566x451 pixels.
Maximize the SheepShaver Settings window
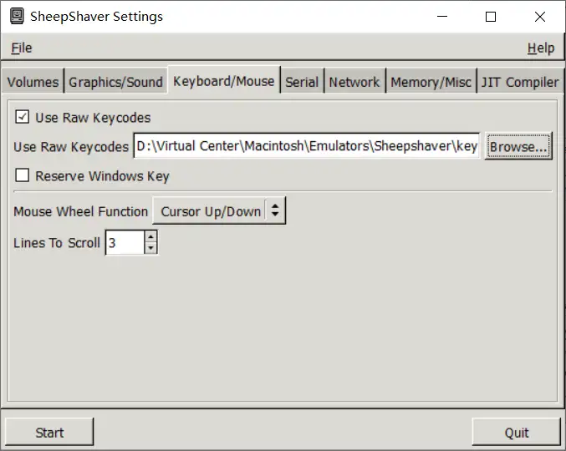pos(491,17)
